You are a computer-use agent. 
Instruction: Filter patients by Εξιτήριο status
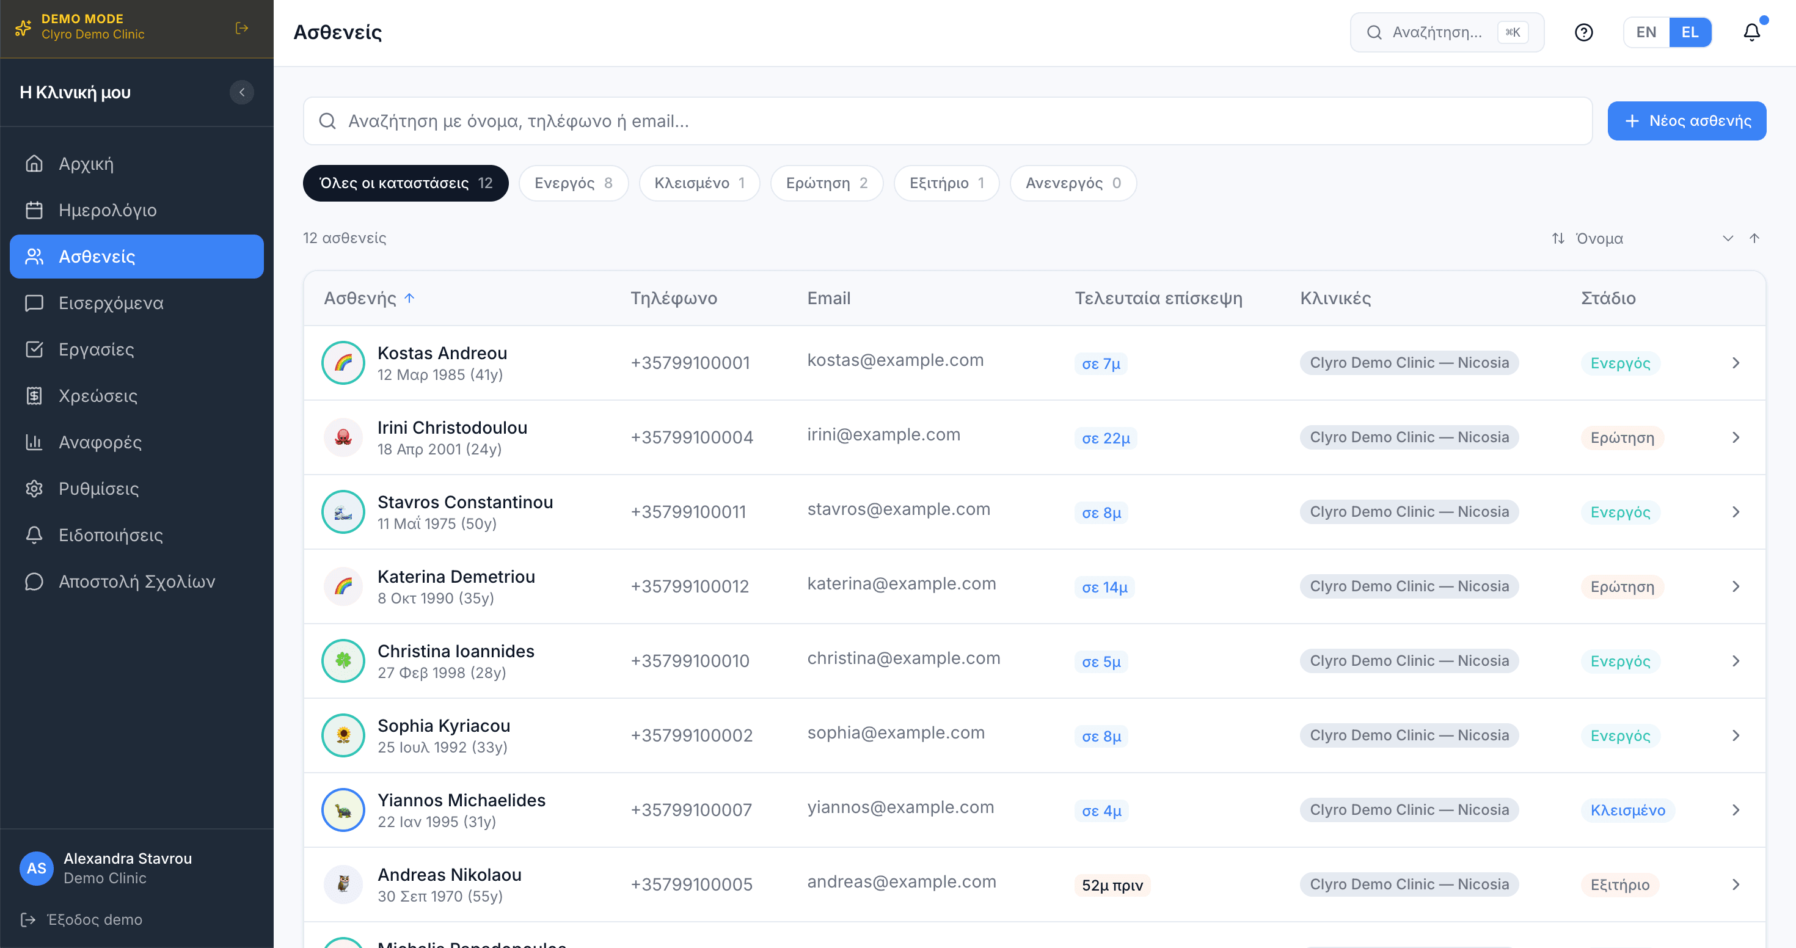pyautogui.click(x=947, y=183)
